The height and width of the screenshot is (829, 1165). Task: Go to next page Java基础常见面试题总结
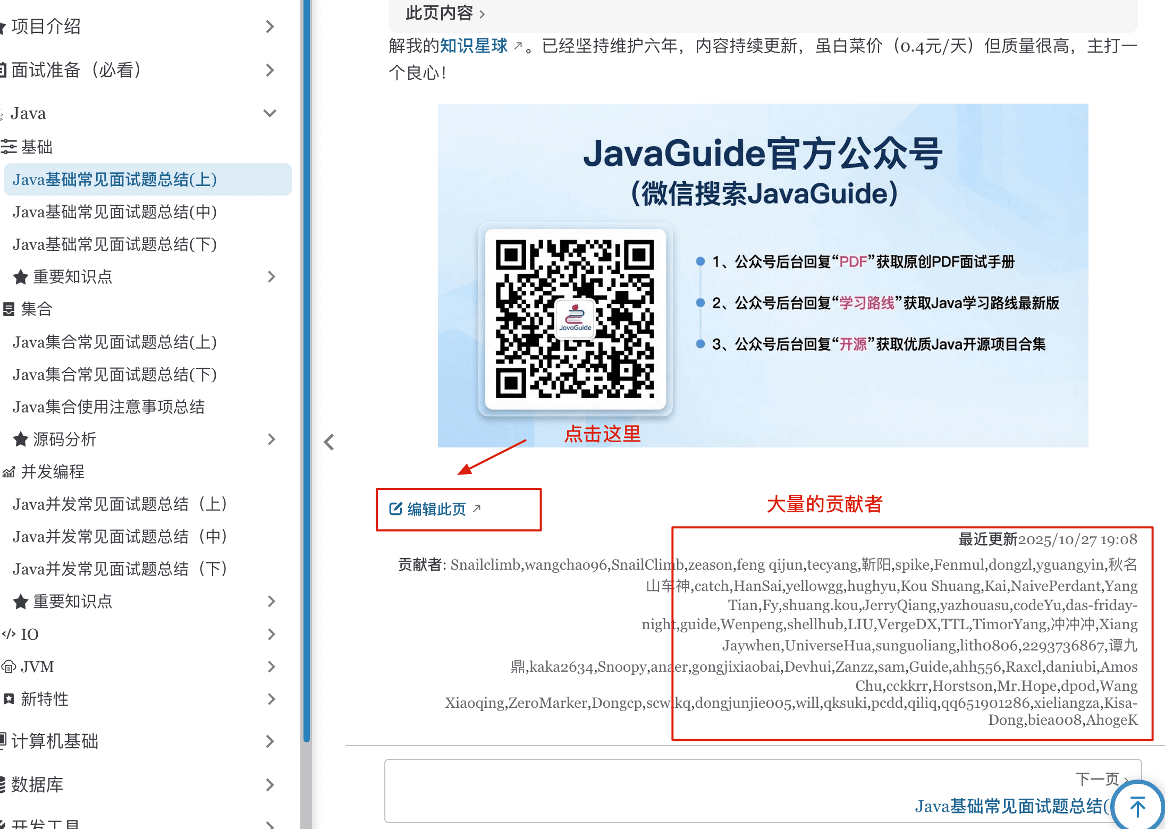tap(1010, 806)
